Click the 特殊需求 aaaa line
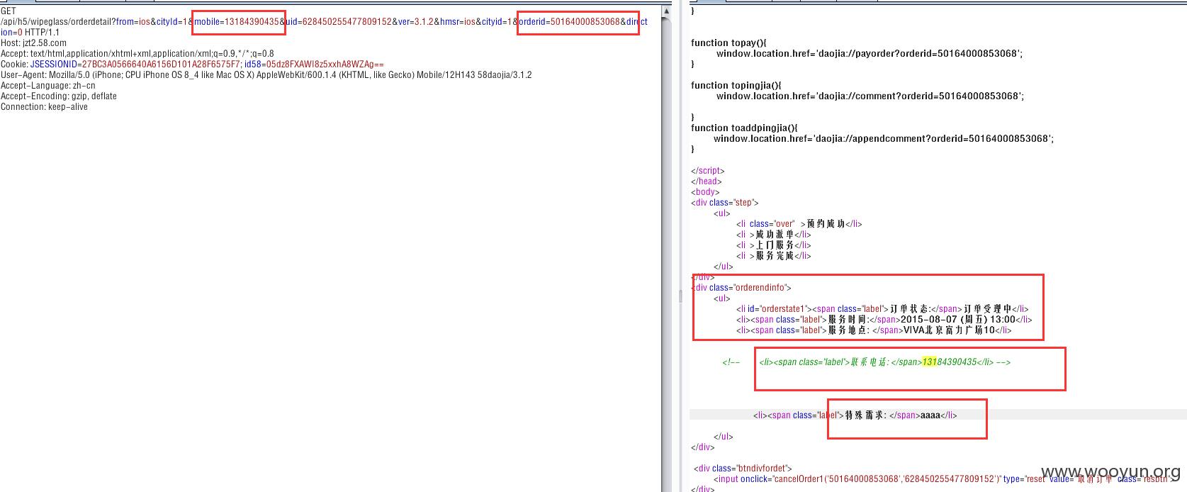Image resolution: width=1187 pixels, height=492 pixels. coord(855,415)
